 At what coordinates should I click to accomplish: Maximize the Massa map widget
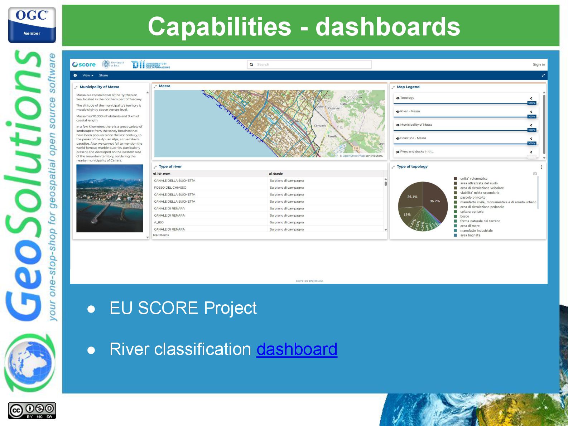tap(155, 86)
